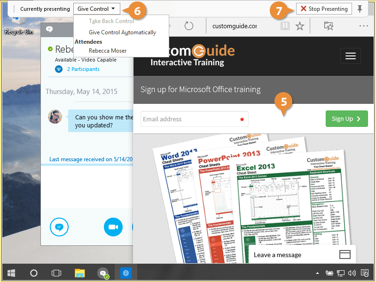
Task: Open the volume control in system tray
Action: (x=352, y=273)
